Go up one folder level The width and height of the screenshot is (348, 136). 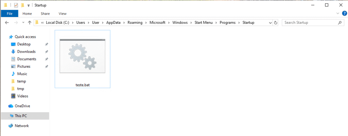click(30, 23)
